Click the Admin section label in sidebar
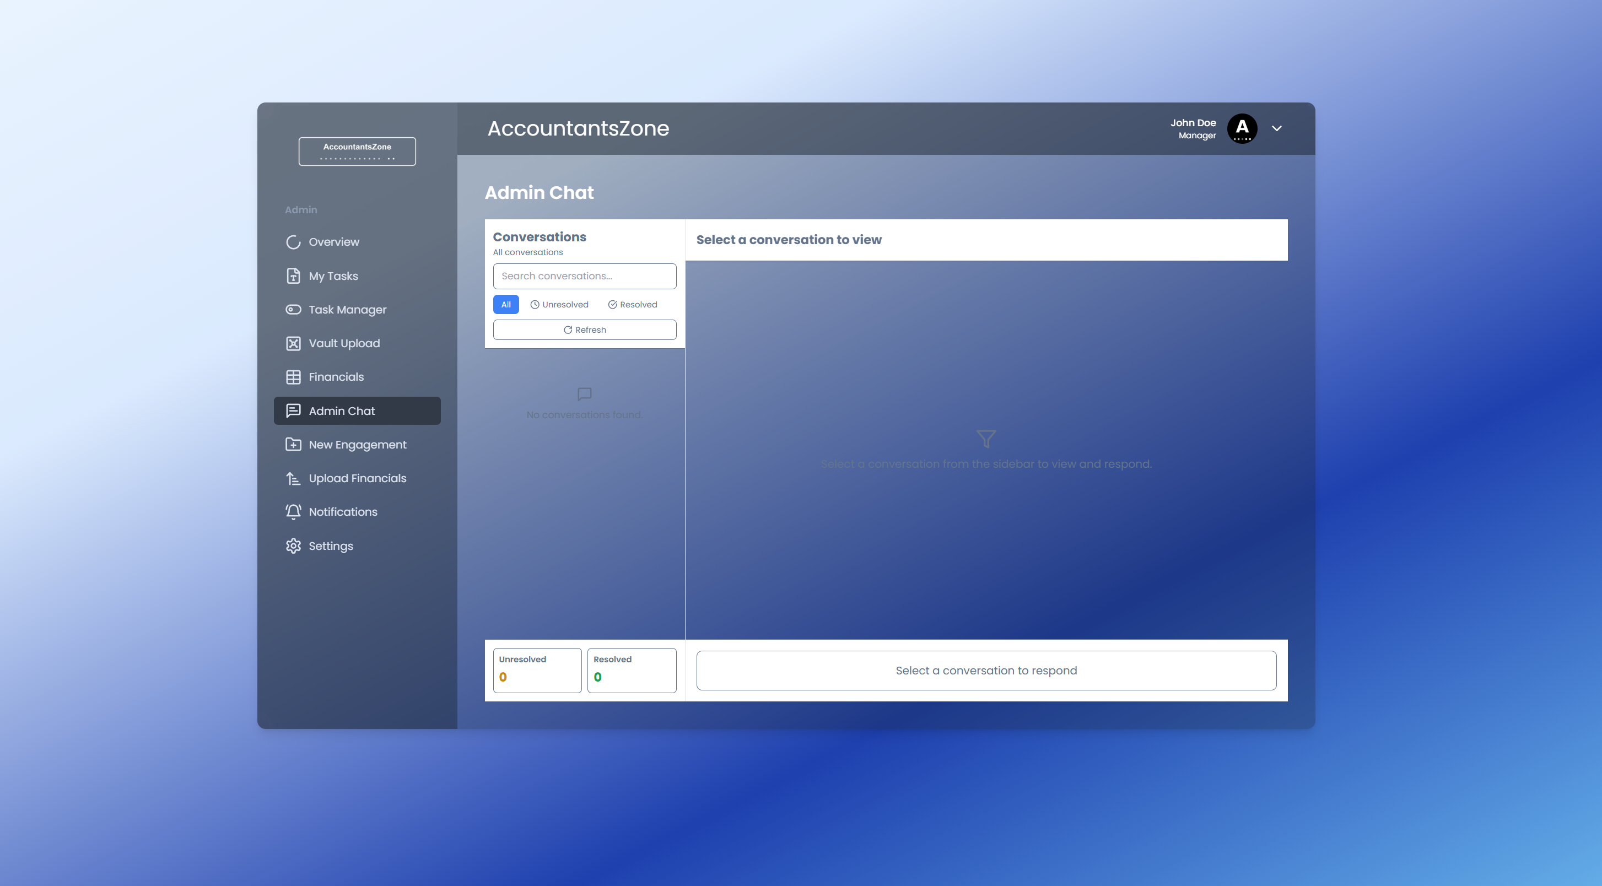Screen dimensions: 1602x886 (301, 210)
